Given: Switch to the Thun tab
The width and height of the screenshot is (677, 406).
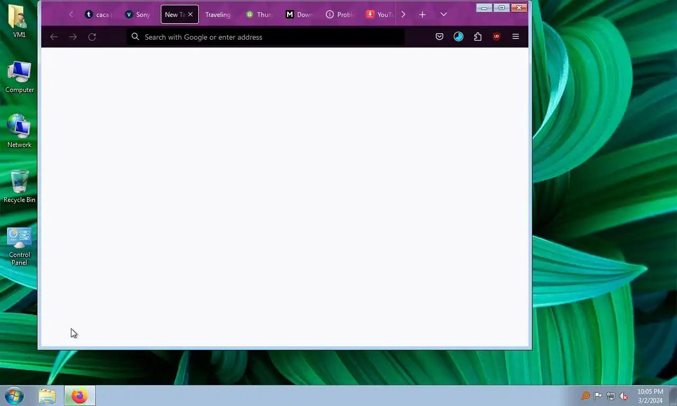Looking at the screenshot, I should 259,15.
